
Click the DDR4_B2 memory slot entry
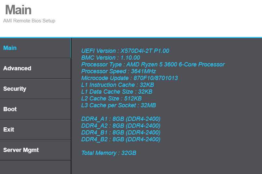[x=121, y=139]
